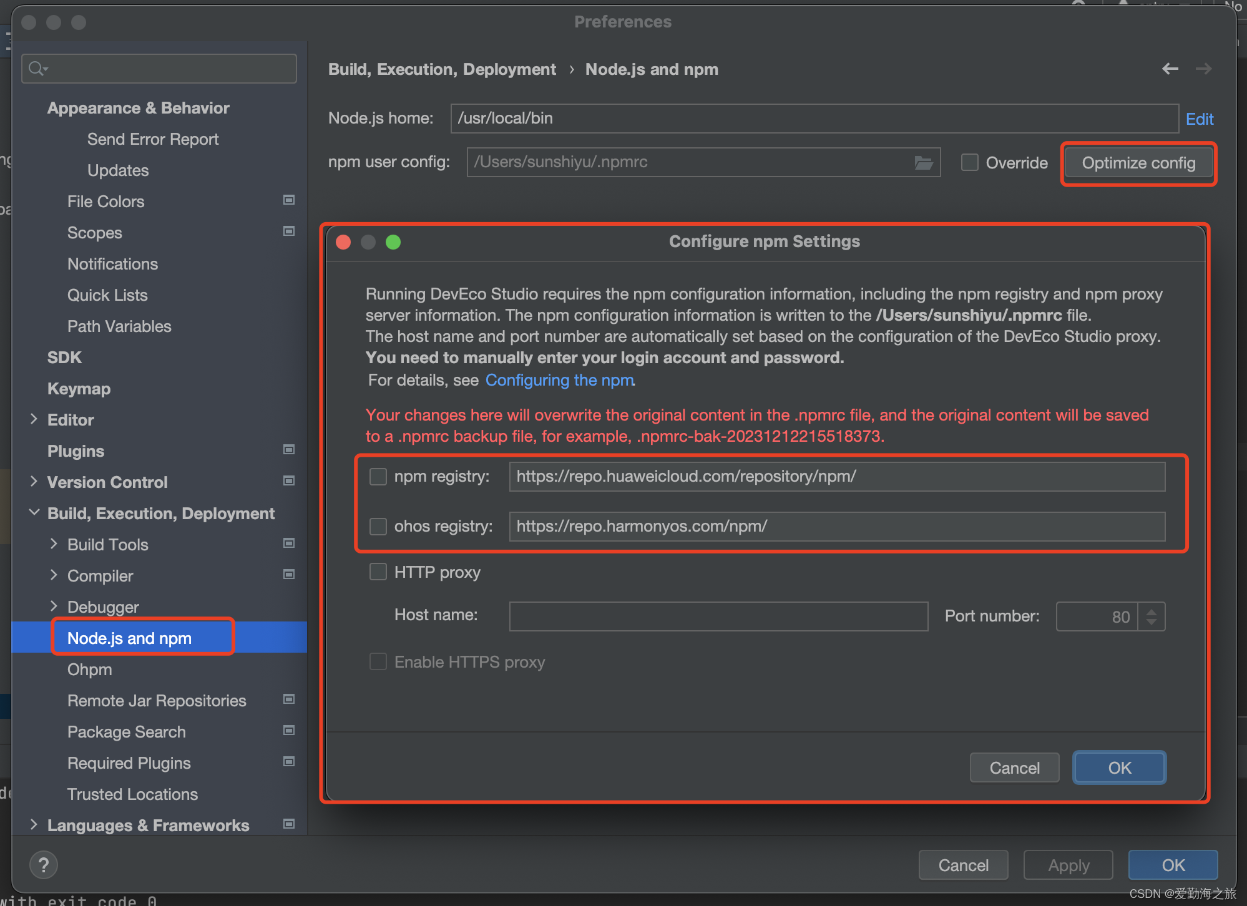The height and width of the screenshot is (906, 1247).
Task: Click the back navigation arrow in Preferences
Action: click(1170, 69)
